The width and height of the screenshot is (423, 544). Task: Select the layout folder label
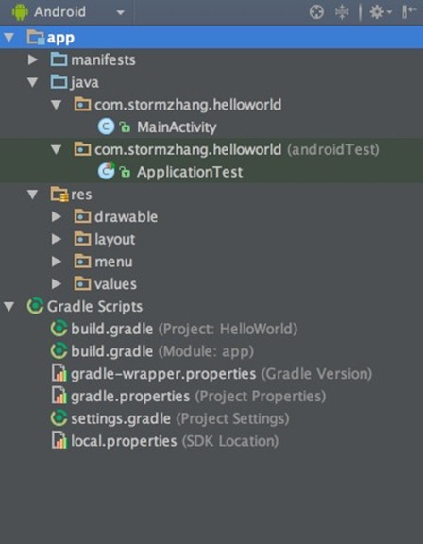pos(115,240)
